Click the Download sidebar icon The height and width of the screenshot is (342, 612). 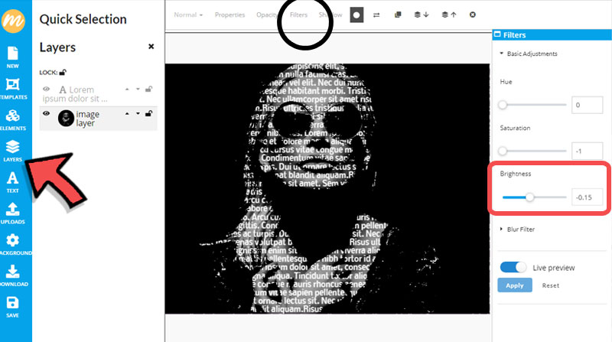coord(12,275)
